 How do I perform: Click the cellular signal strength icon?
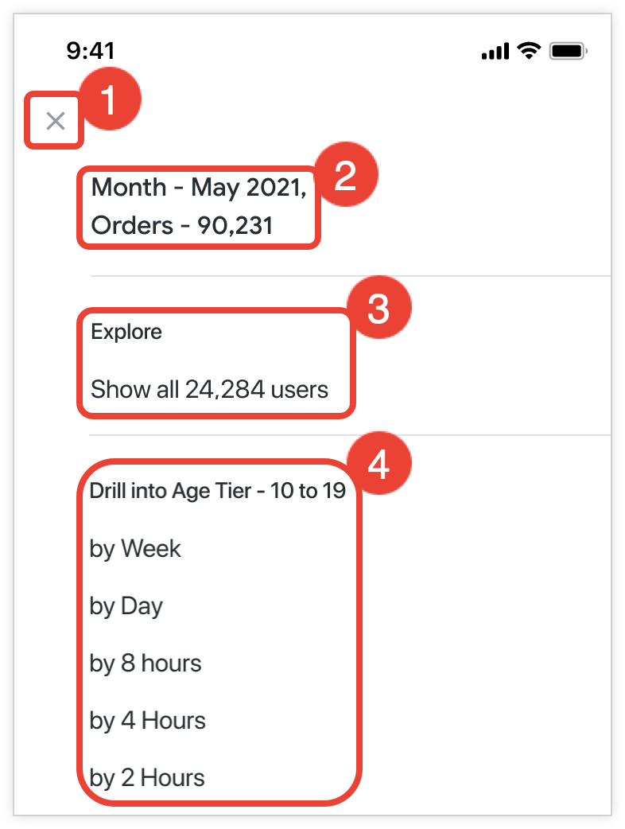pyautogui.click(x=495, y=52)
